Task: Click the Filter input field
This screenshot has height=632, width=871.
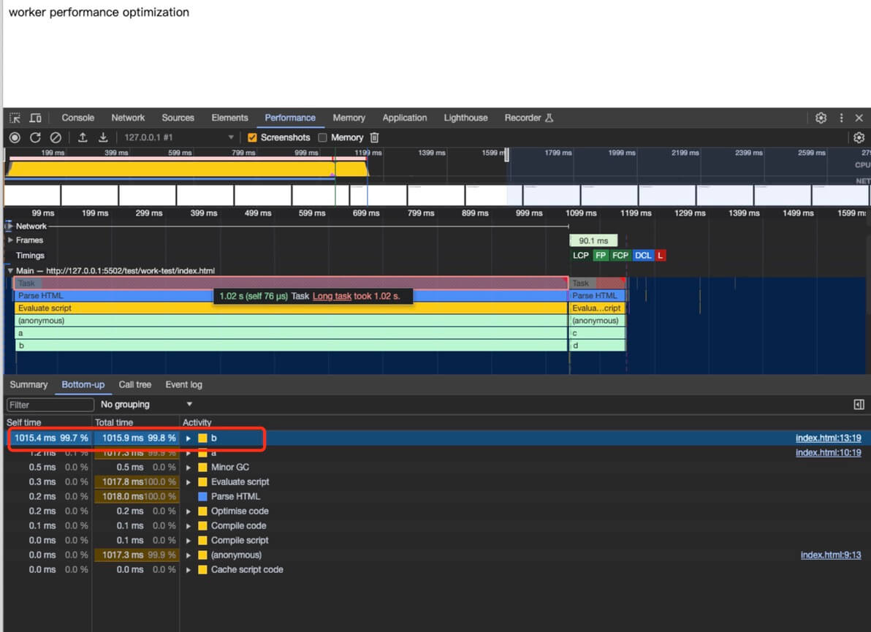Action: point(50,404)
